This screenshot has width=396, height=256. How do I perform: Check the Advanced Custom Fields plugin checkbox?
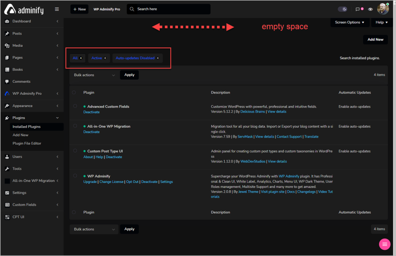click(x=75, y=106)
